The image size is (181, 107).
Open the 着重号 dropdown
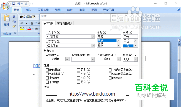[x=136, y=59]
